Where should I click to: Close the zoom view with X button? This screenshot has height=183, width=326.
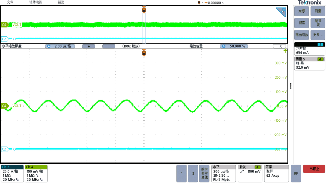click(x=280, y=46)
